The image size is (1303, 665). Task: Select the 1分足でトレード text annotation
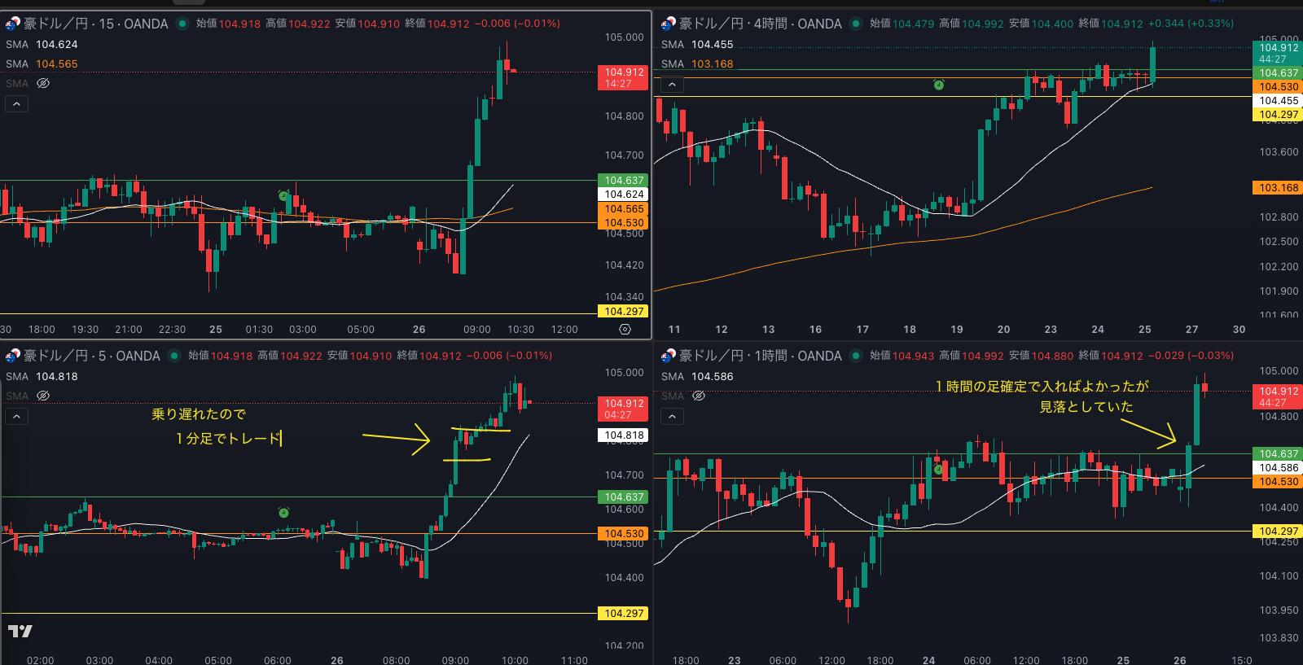click(229, 439)
